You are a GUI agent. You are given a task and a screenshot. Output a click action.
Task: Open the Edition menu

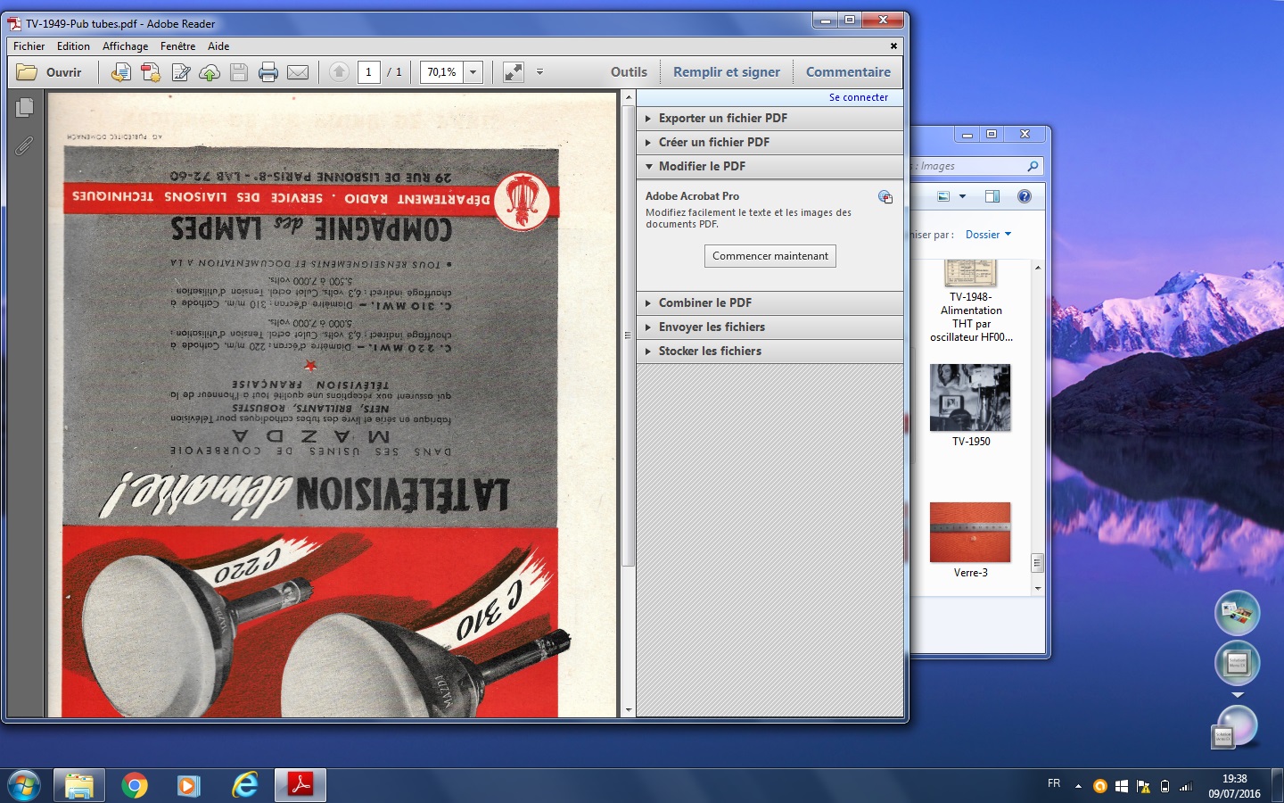pos(73,46)
